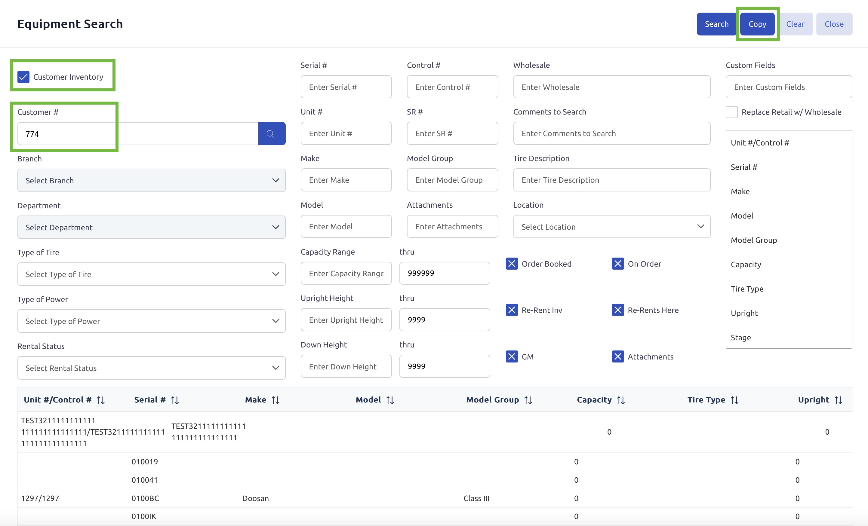Sort by Model Group column arrows
This screenshot has height=526, width=868.
528,400
